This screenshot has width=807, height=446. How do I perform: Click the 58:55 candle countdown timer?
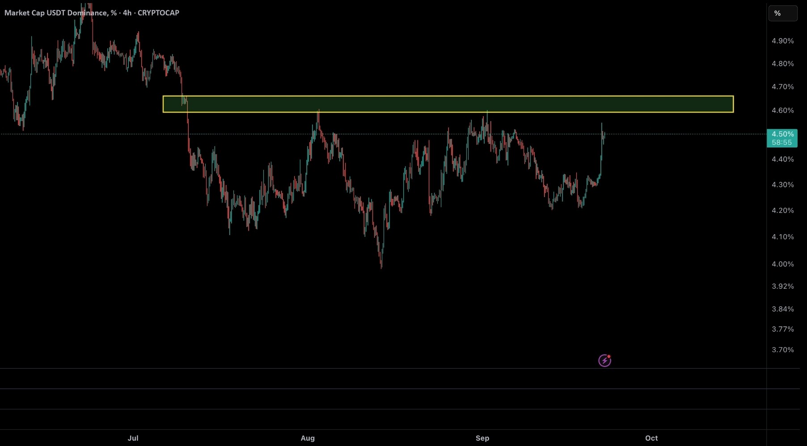[x=782, y=143]
